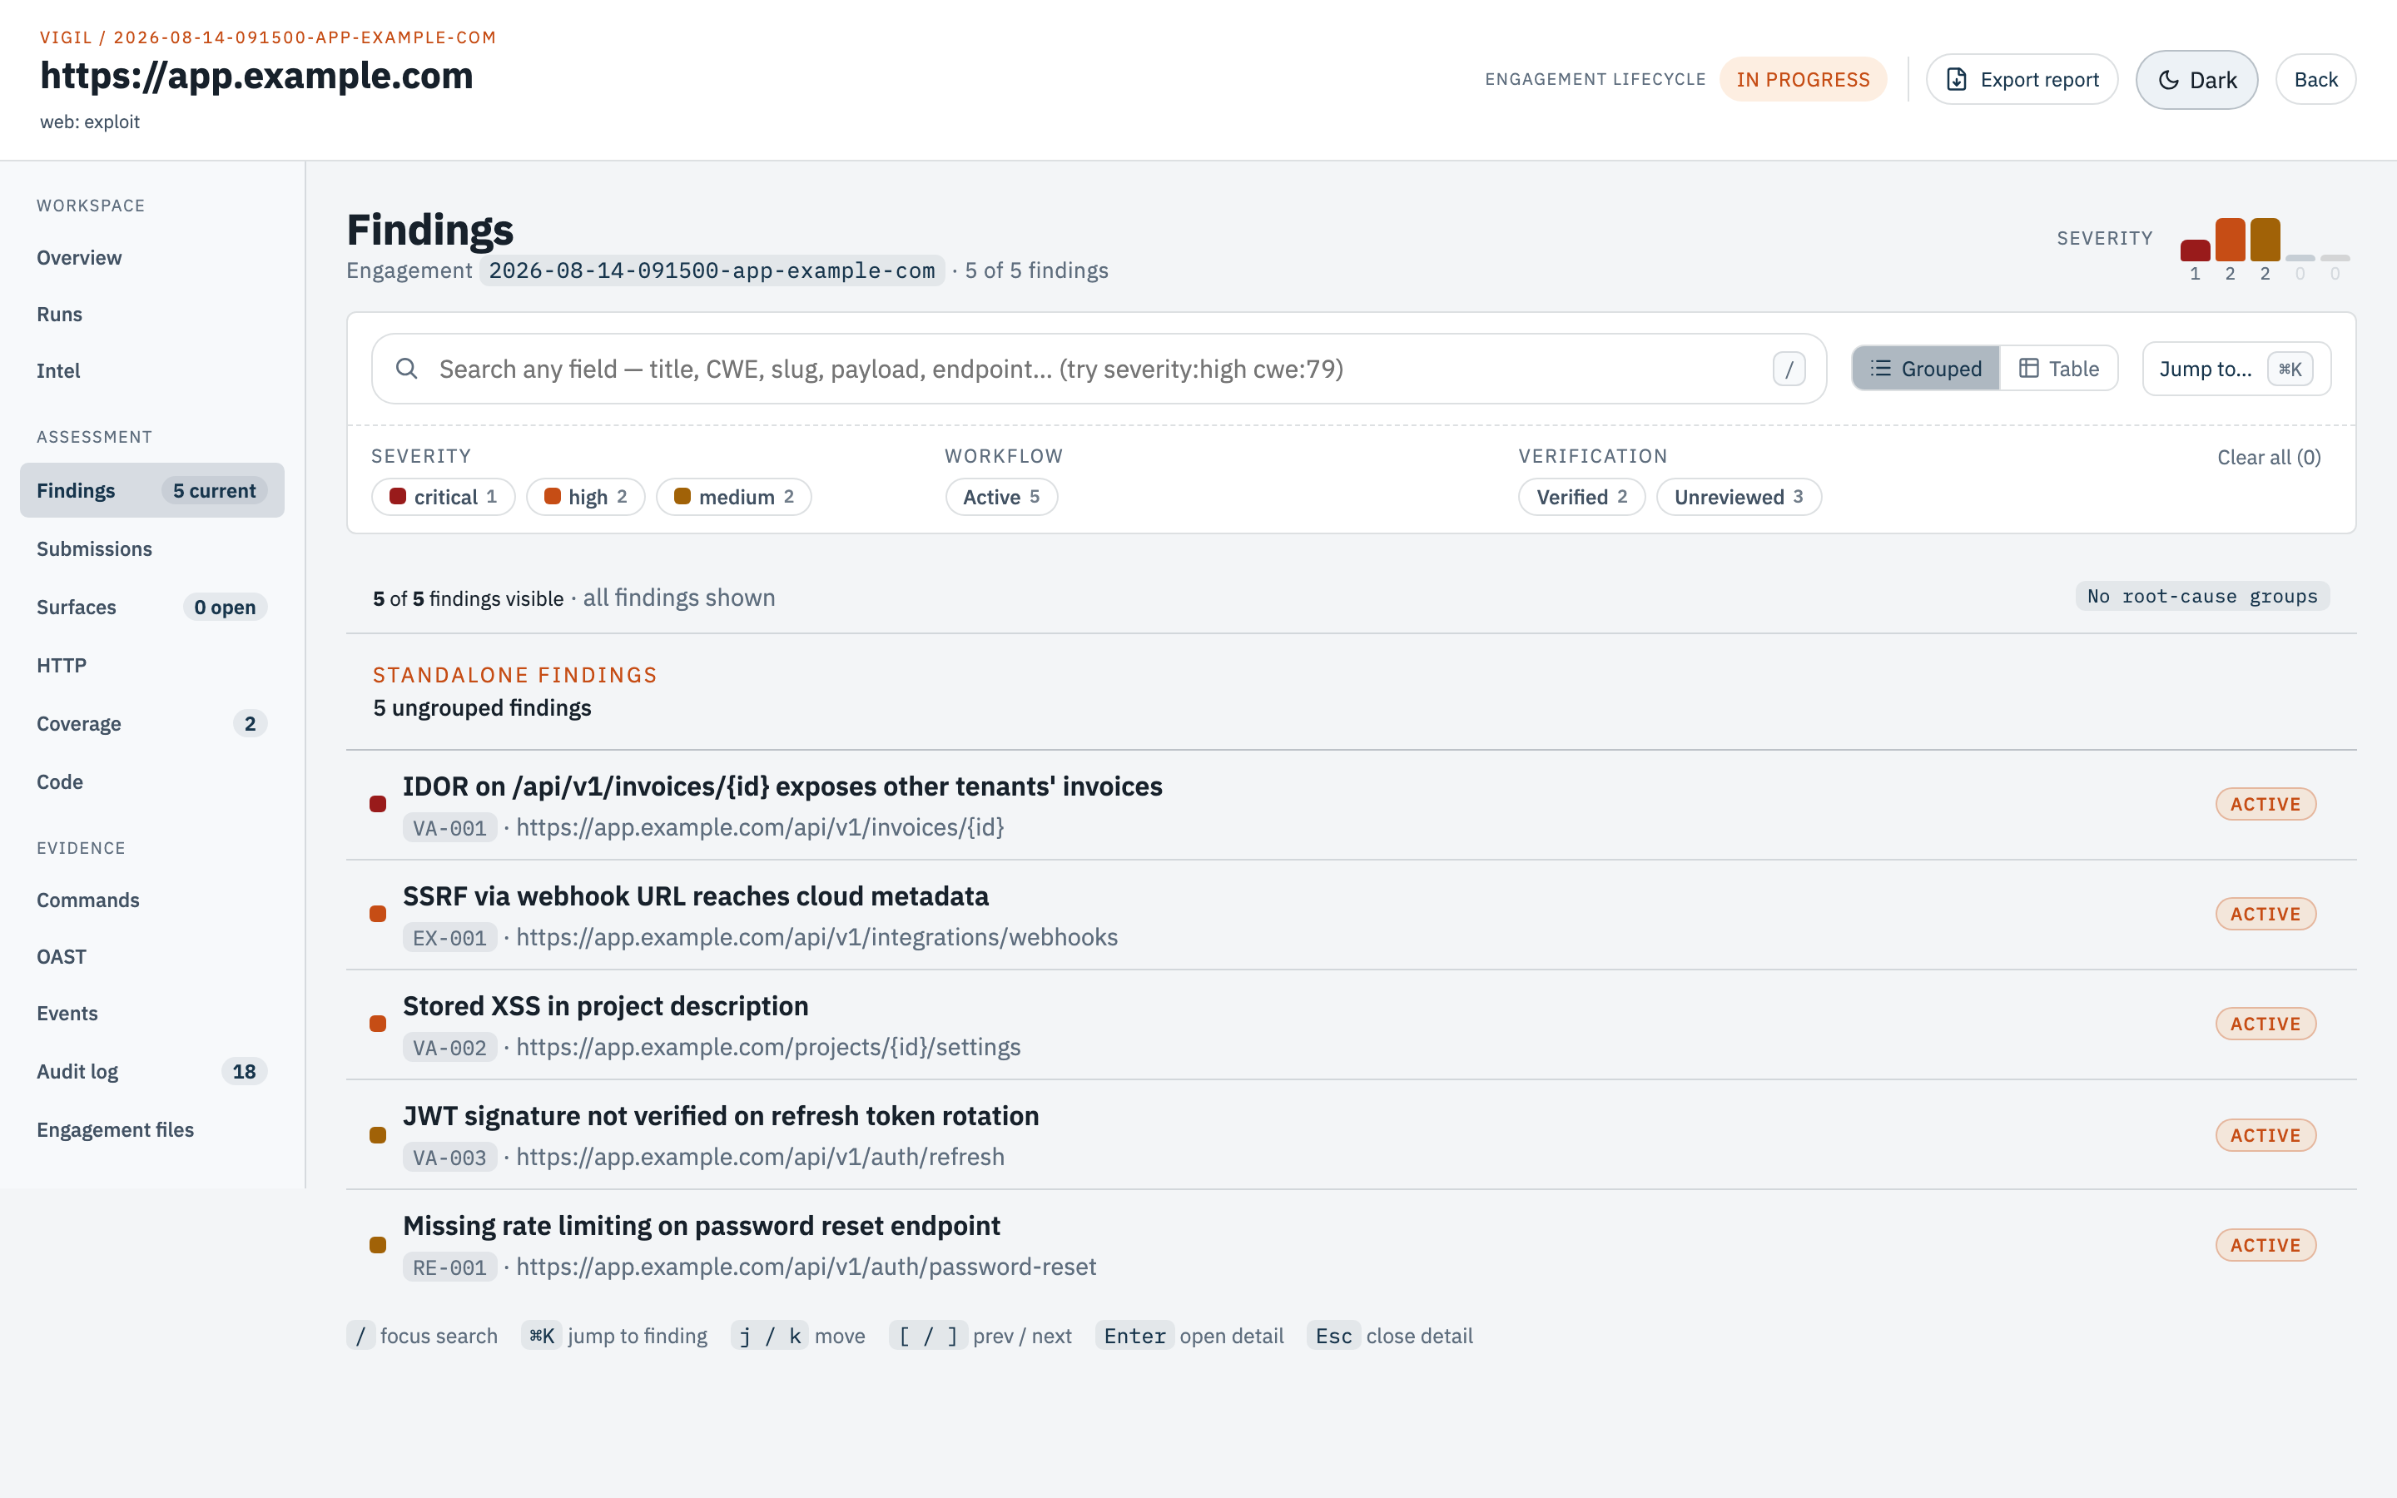Click the moon icon in Dark button
The height and width of the screenshot is (1498, 2397).
pos(2168,80)
